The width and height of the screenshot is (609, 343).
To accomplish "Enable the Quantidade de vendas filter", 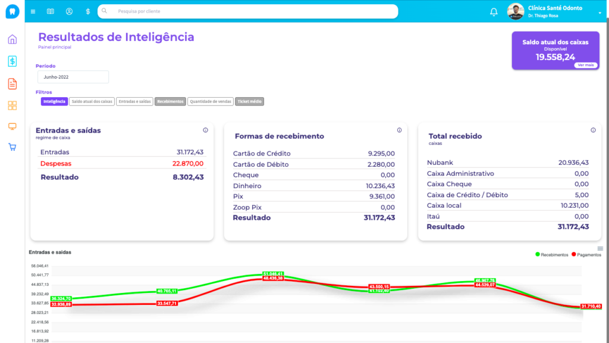I will tap(211, 102).
